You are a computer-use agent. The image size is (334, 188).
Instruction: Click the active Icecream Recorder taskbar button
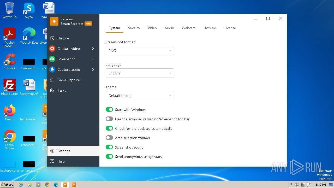65,185
